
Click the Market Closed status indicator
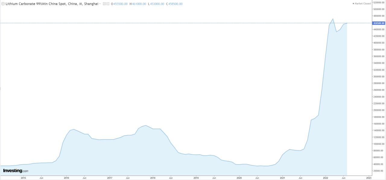(x=362, y=4)
